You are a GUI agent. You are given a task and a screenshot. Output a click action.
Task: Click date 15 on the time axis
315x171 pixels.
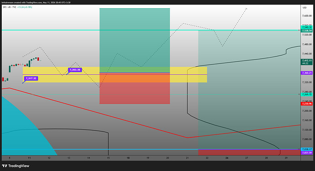tap(108, 158)
